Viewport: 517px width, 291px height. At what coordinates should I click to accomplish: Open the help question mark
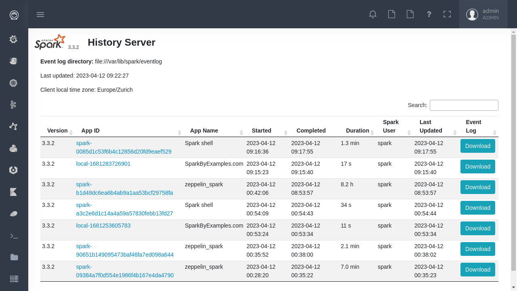tap(429, 15)
